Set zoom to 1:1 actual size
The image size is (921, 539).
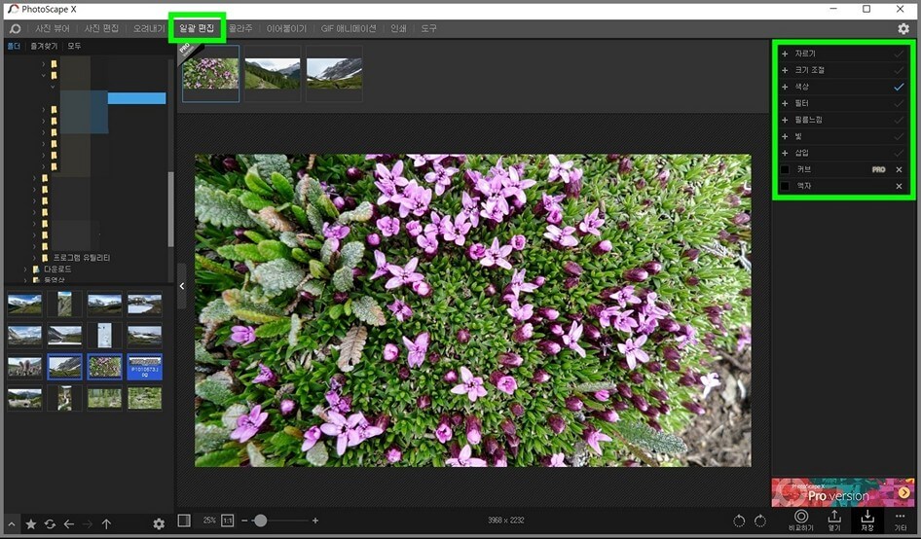point(227,521)
